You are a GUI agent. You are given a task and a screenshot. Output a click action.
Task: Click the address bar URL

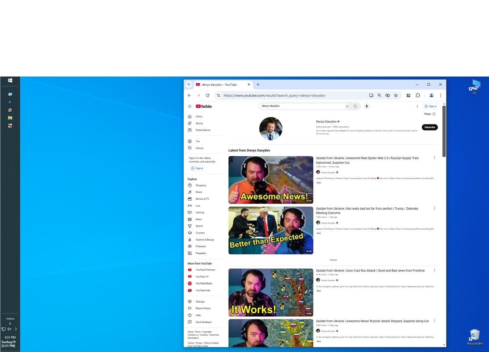275,95
